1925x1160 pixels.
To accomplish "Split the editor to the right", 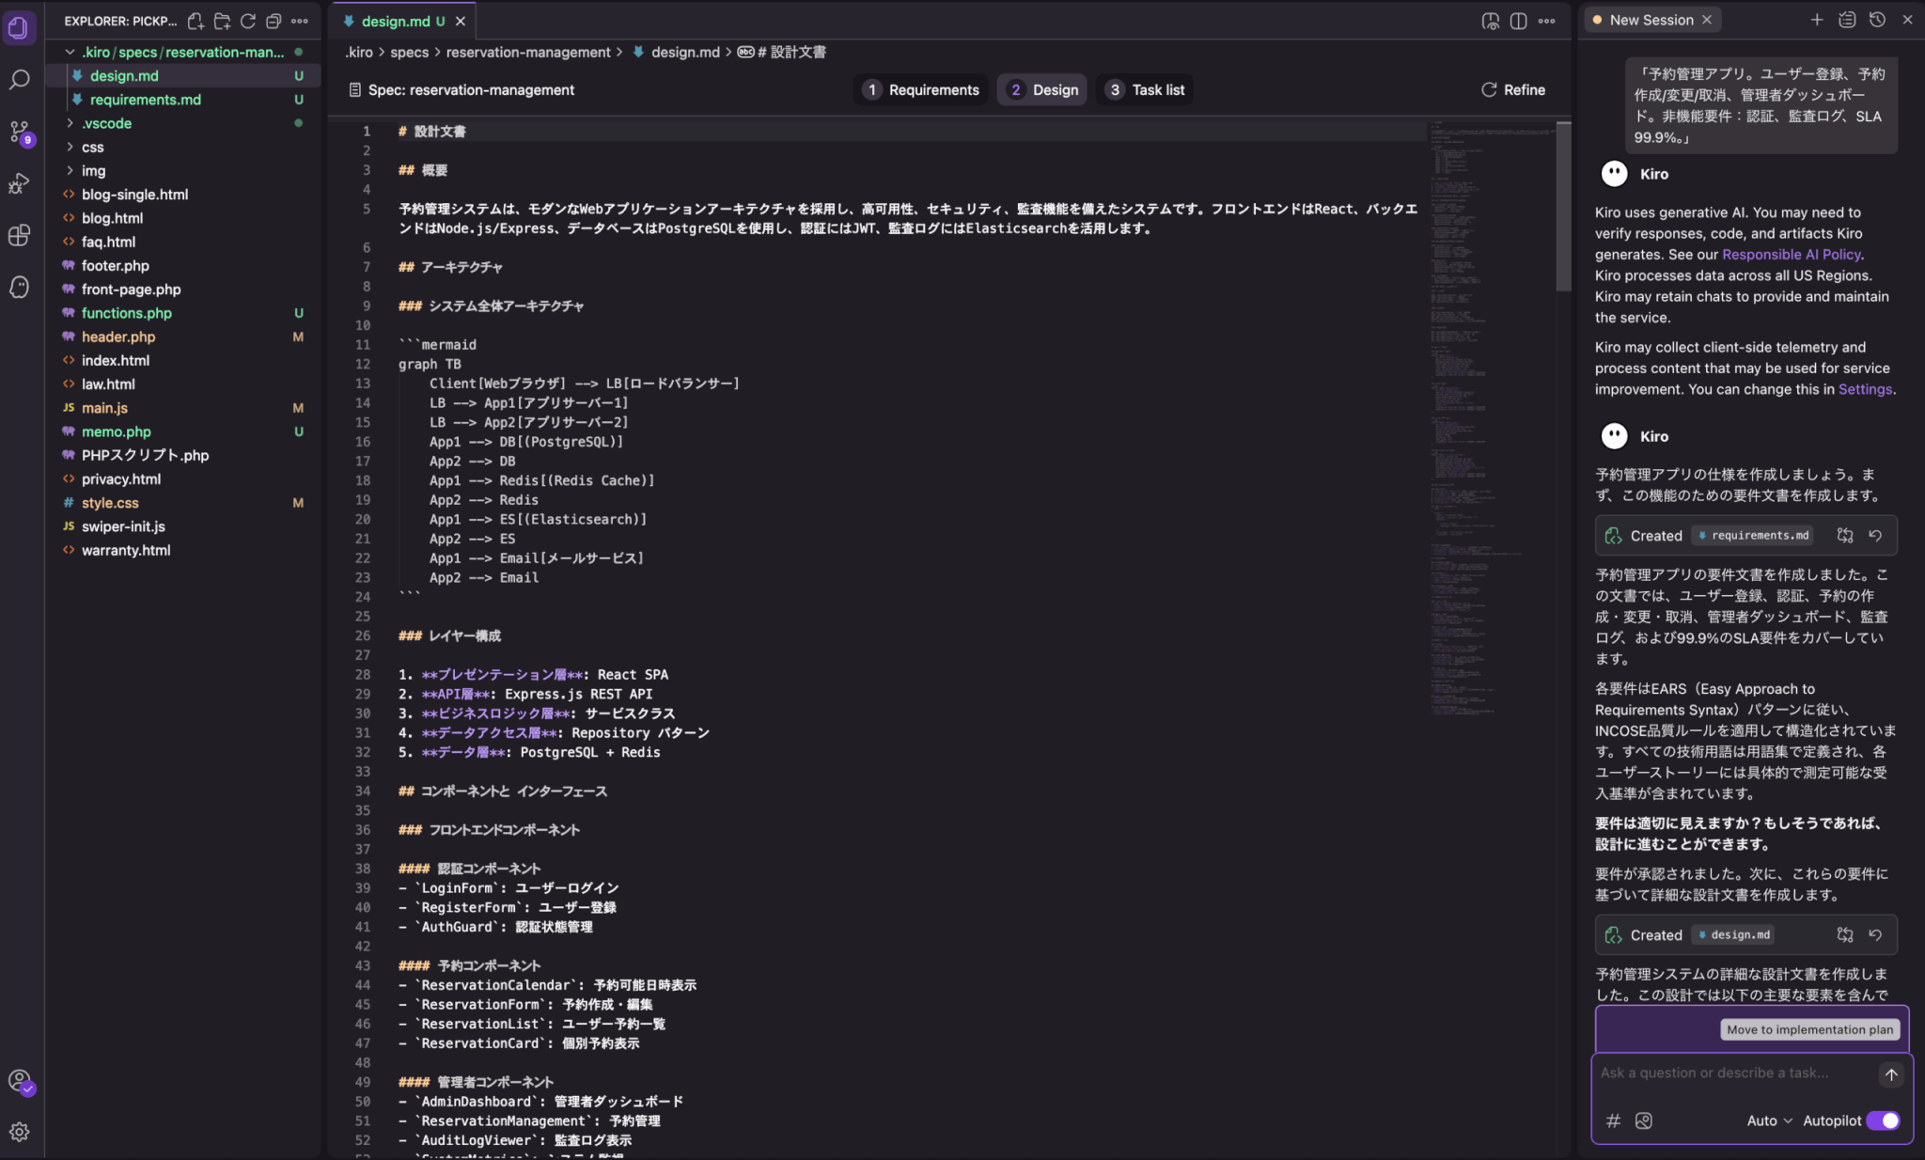I will pos(1518,21).
